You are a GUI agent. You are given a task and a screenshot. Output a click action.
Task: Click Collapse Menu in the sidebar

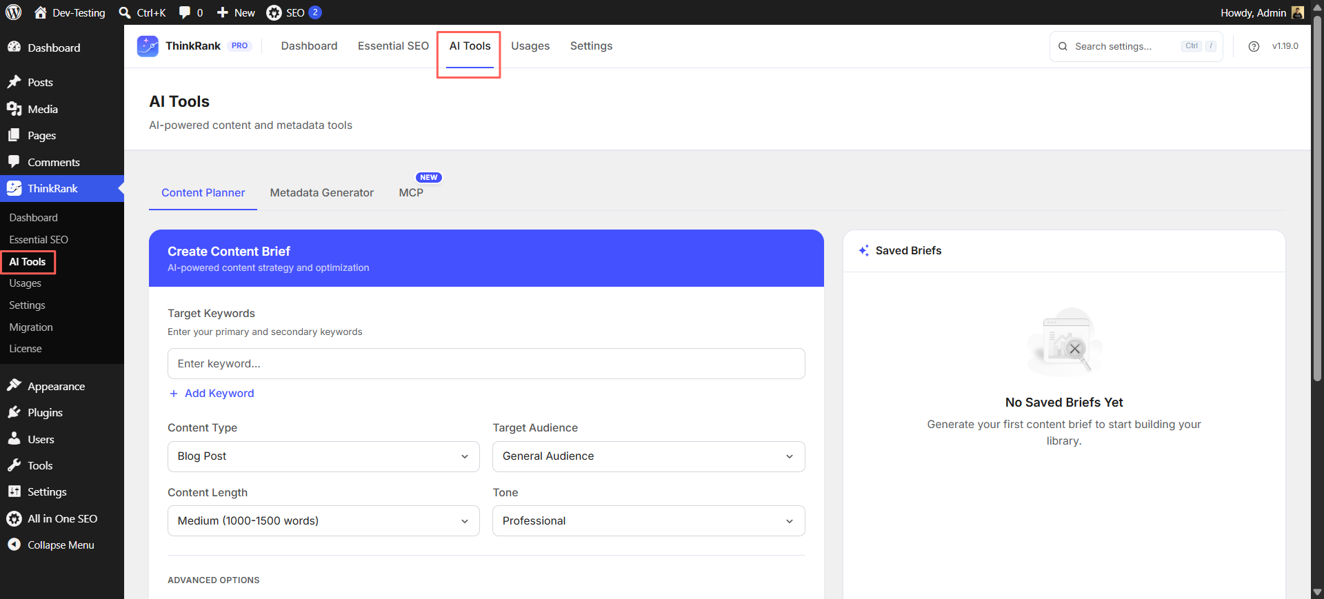[x=62, y=545]
